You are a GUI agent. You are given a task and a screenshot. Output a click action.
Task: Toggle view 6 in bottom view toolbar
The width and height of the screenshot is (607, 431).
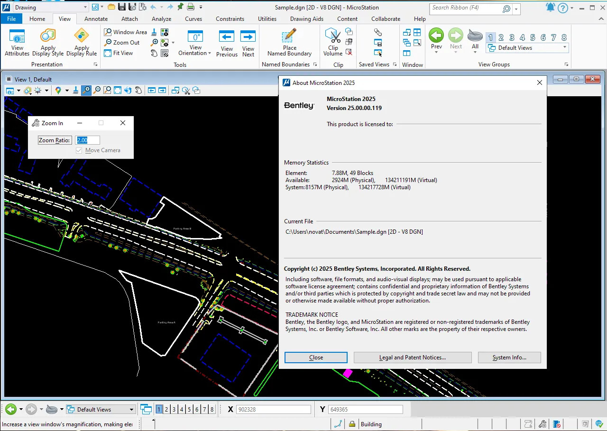point(197,409)
